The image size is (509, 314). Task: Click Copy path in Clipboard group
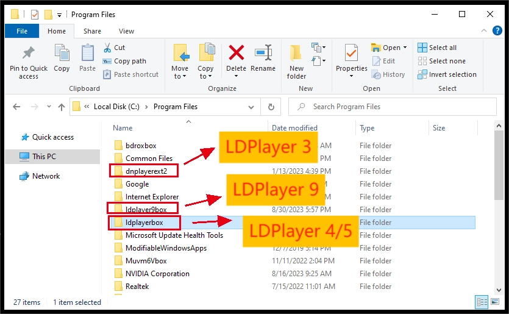(x=124, y=61)
